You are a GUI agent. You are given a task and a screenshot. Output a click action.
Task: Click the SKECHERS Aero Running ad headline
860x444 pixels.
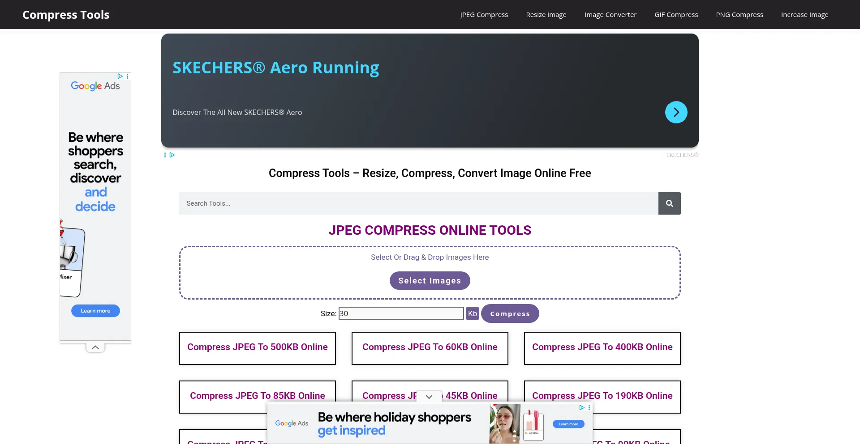click(x=275, y=68)
